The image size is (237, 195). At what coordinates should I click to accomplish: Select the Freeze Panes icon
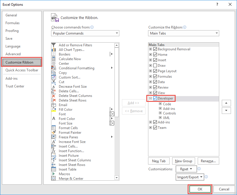tap(53, 137)
